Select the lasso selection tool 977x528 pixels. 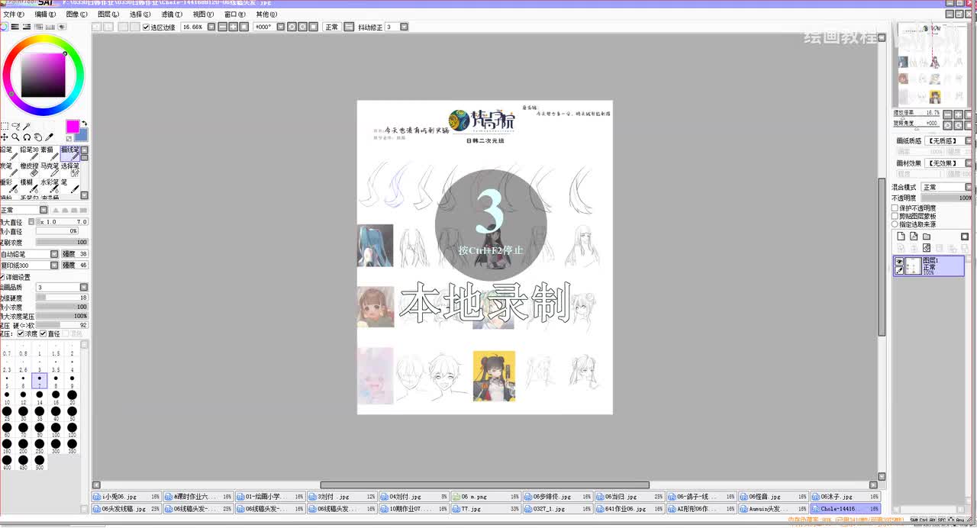coord(15,126)
